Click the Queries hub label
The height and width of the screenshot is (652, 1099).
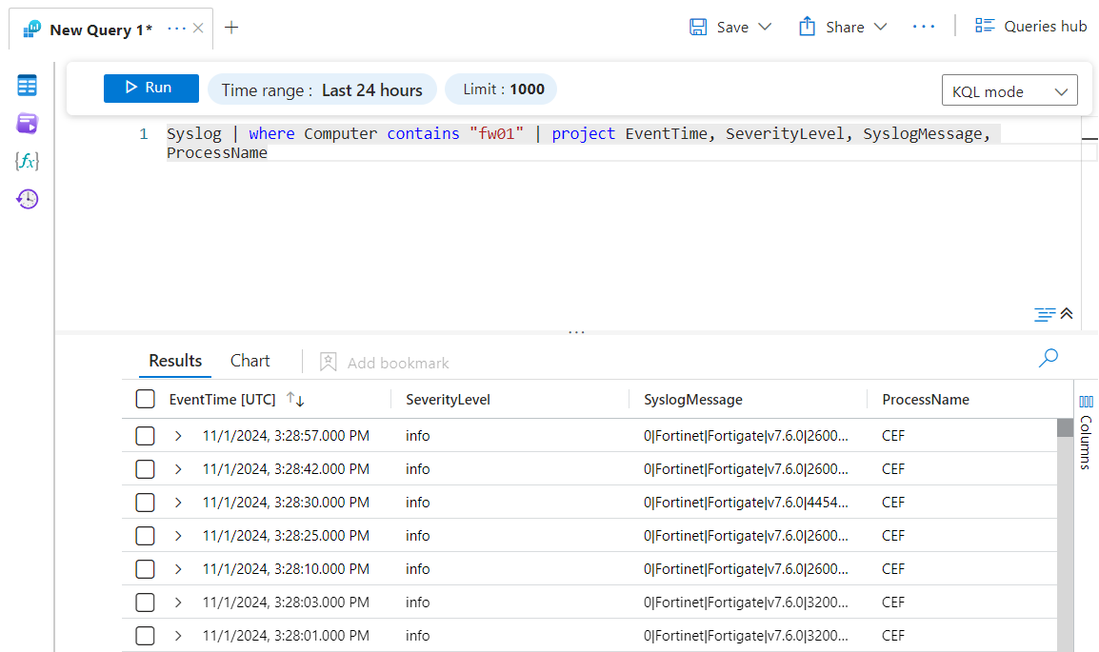(1045, 26)
